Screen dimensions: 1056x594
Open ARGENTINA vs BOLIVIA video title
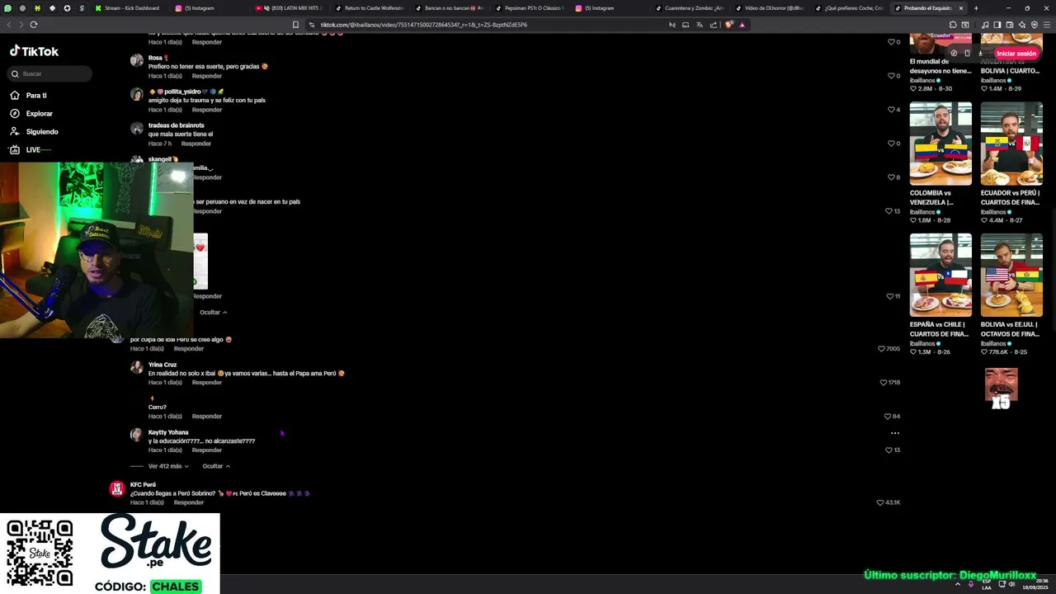tap(1011, 66)
